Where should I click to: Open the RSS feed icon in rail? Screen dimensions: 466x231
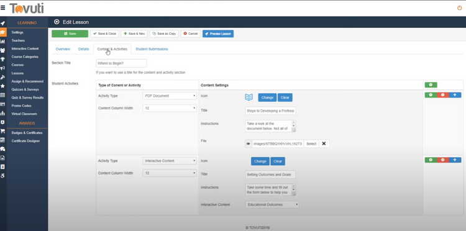click(2, 77)
